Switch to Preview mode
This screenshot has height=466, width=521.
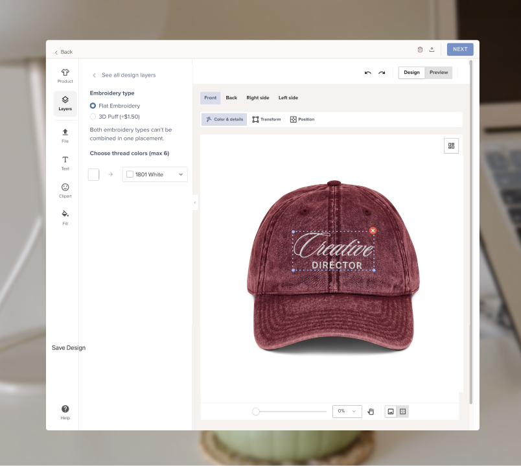click(439, 73)
